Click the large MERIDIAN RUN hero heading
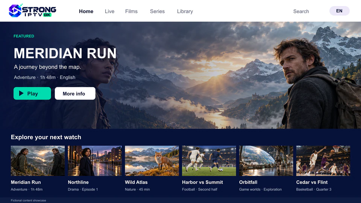This screenshot has height=203, width=361. coord(65,53)
